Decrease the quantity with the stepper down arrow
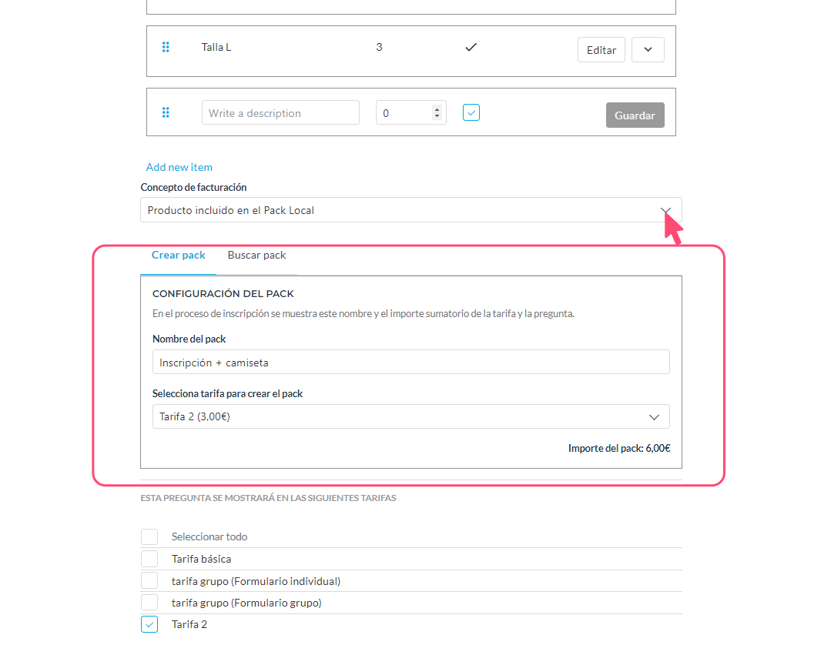This screenshot has width=831, height=645. 437,117
